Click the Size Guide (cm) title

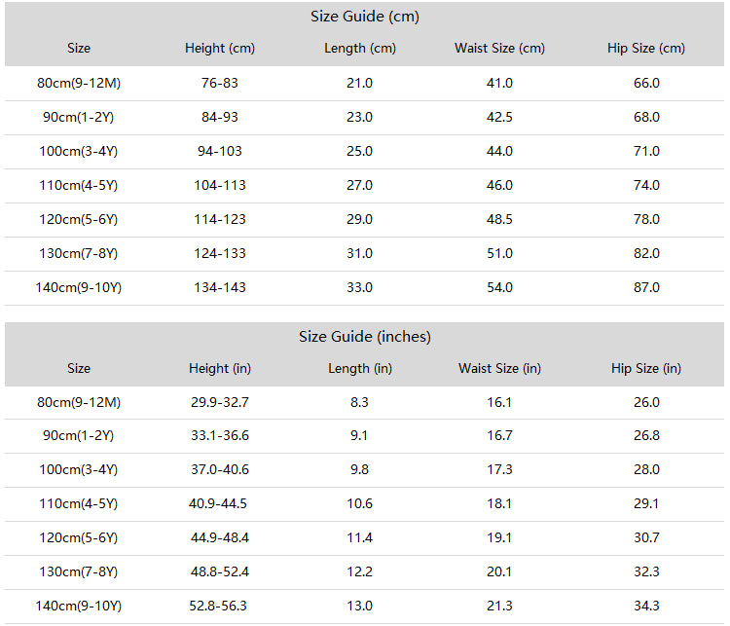pyautogui.click(x=365, y=17)
